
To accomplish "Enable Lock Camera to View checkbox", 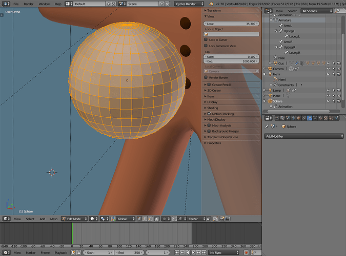I will click(x=206, y=46).
